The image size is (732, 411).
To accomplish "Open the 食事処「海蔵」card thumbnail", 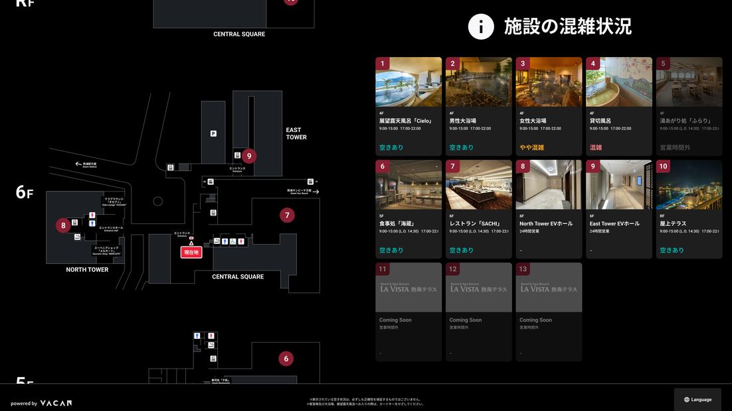I will click(x=409, y=184).
